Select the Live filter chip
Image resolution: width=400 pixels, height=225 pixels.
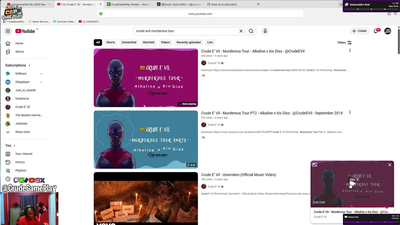click(210, 42)
